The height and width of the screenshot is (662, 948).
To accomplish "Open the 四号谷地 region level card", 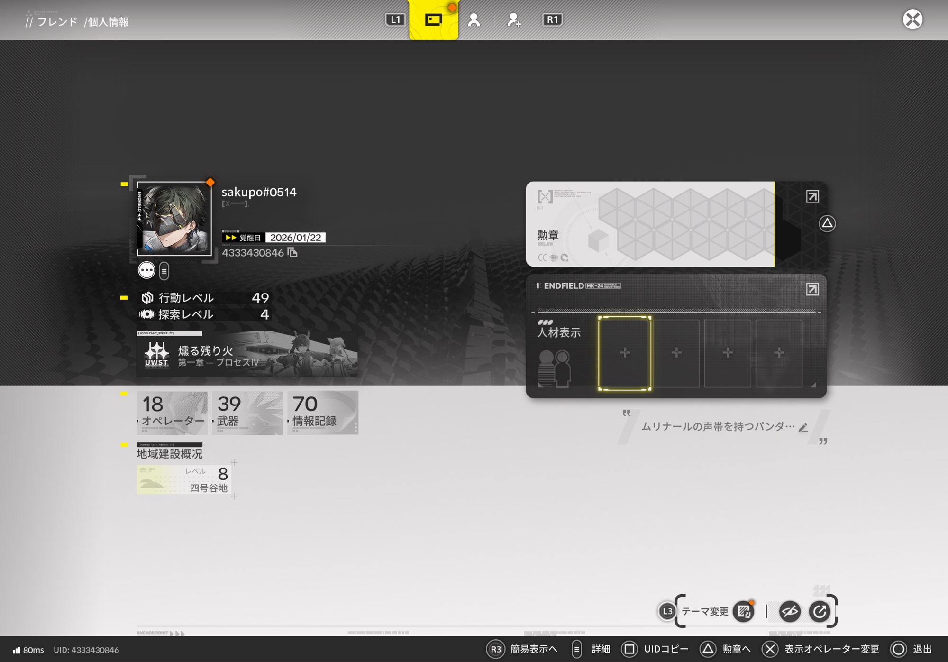I will [184, 479].
